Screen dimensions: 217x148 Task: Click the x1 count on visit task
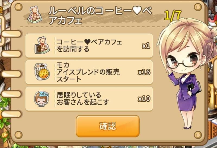point(146,45)
